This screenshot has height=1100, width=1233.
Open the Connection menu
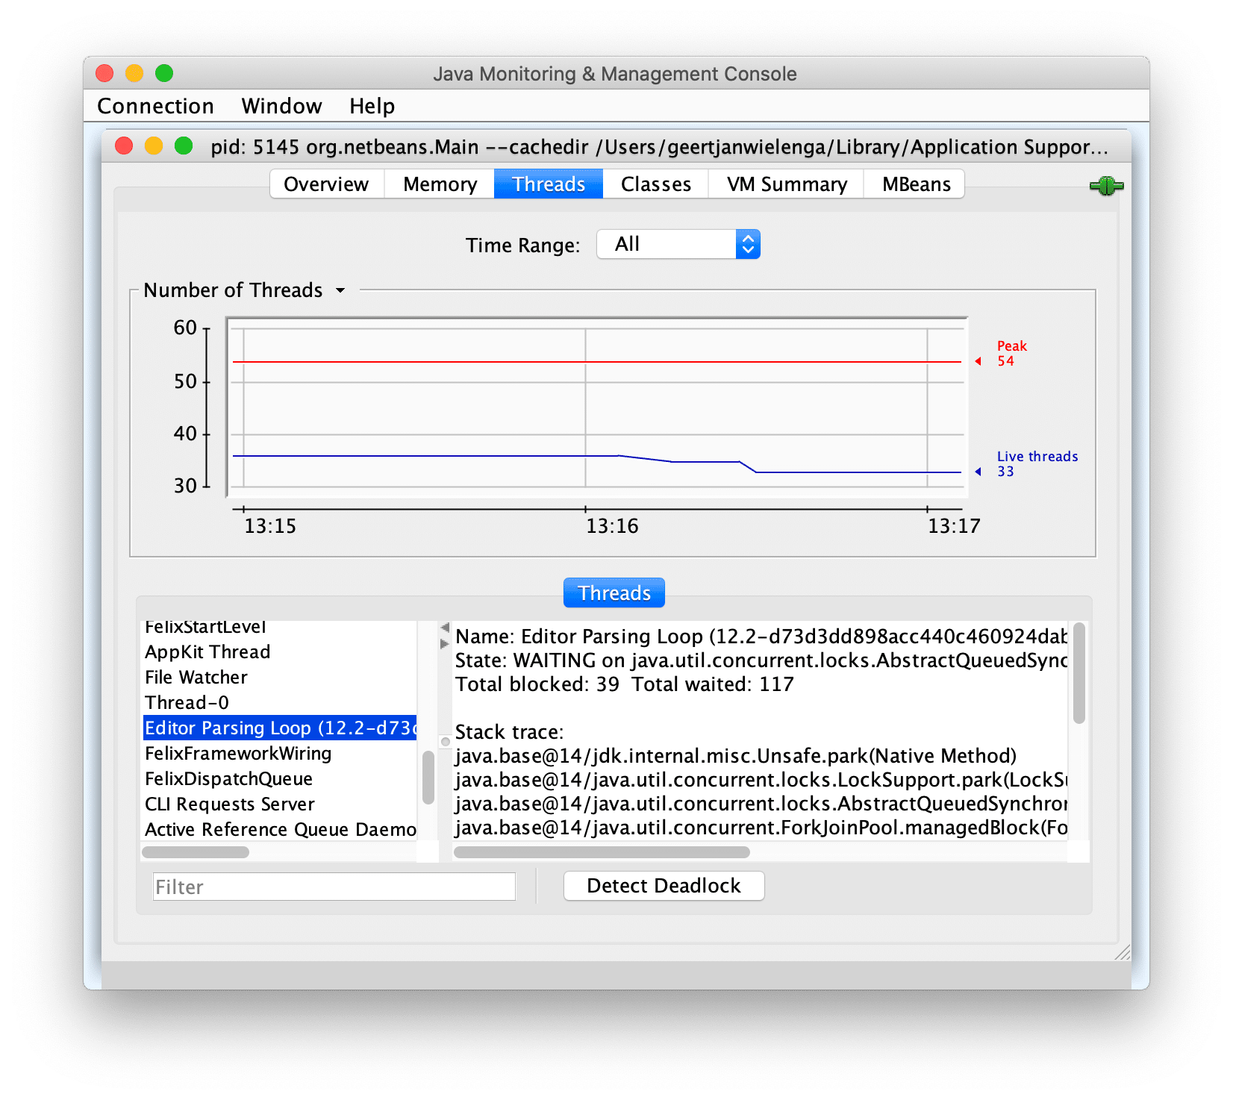(x=155, y=106)
